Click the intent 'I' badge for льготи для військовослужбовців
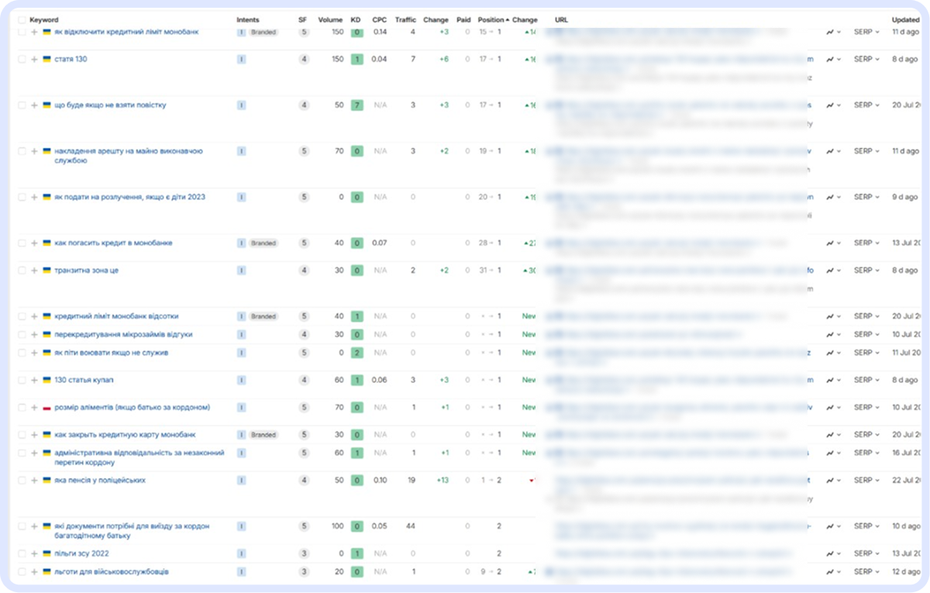The height and width of the screenshot is (593, 930). tap(242, 572)
